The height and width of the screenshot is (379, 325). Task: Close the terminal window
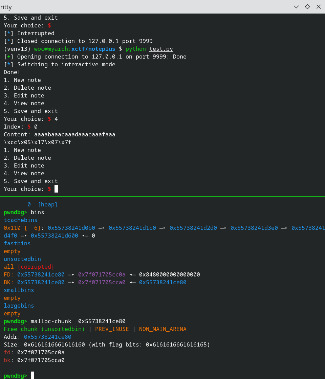coord(318,7)
